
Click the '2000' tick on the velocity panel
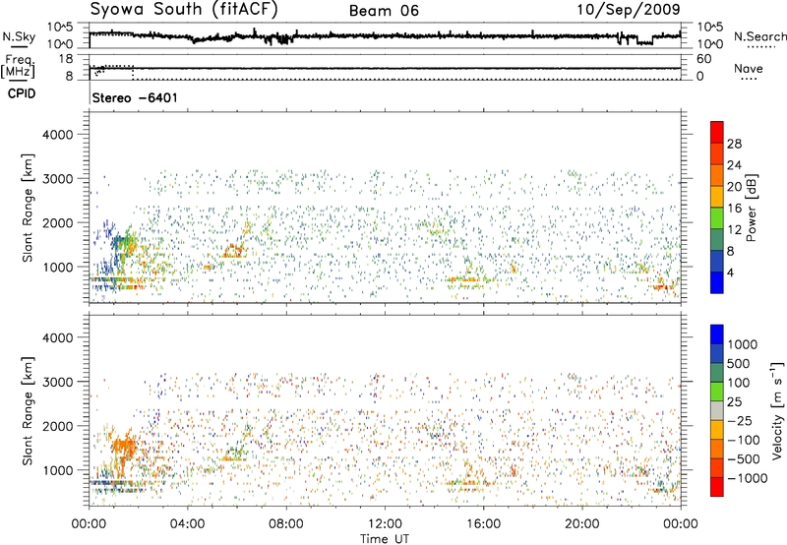click(x=57, y=426)
